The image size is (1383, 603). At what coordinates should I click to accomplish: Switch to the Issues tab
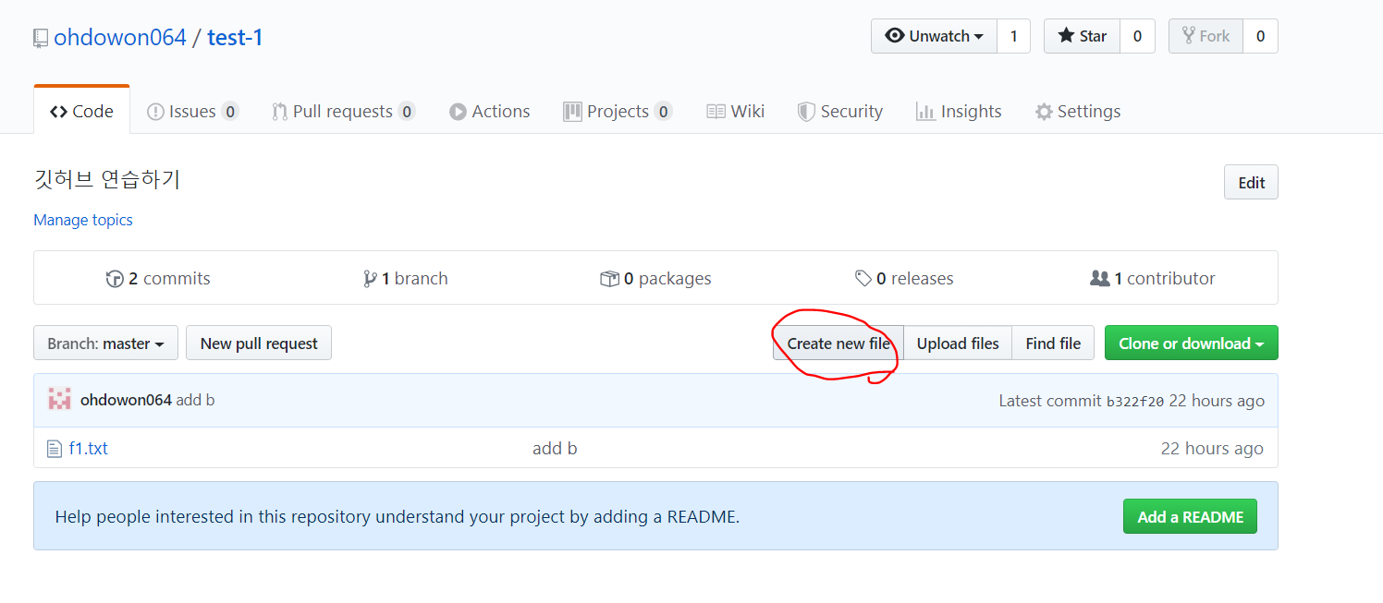click(x=192, y=111)
